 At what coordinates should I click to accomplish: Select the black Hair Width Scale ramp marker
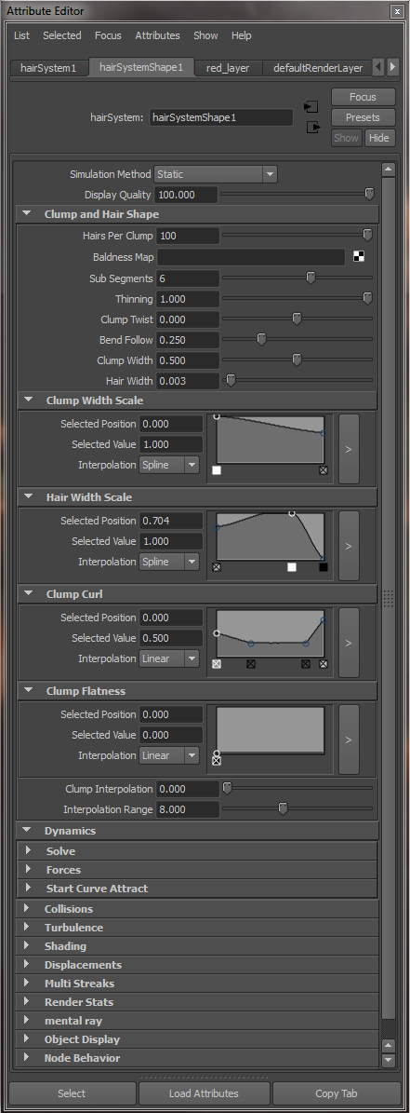[324, 567]
